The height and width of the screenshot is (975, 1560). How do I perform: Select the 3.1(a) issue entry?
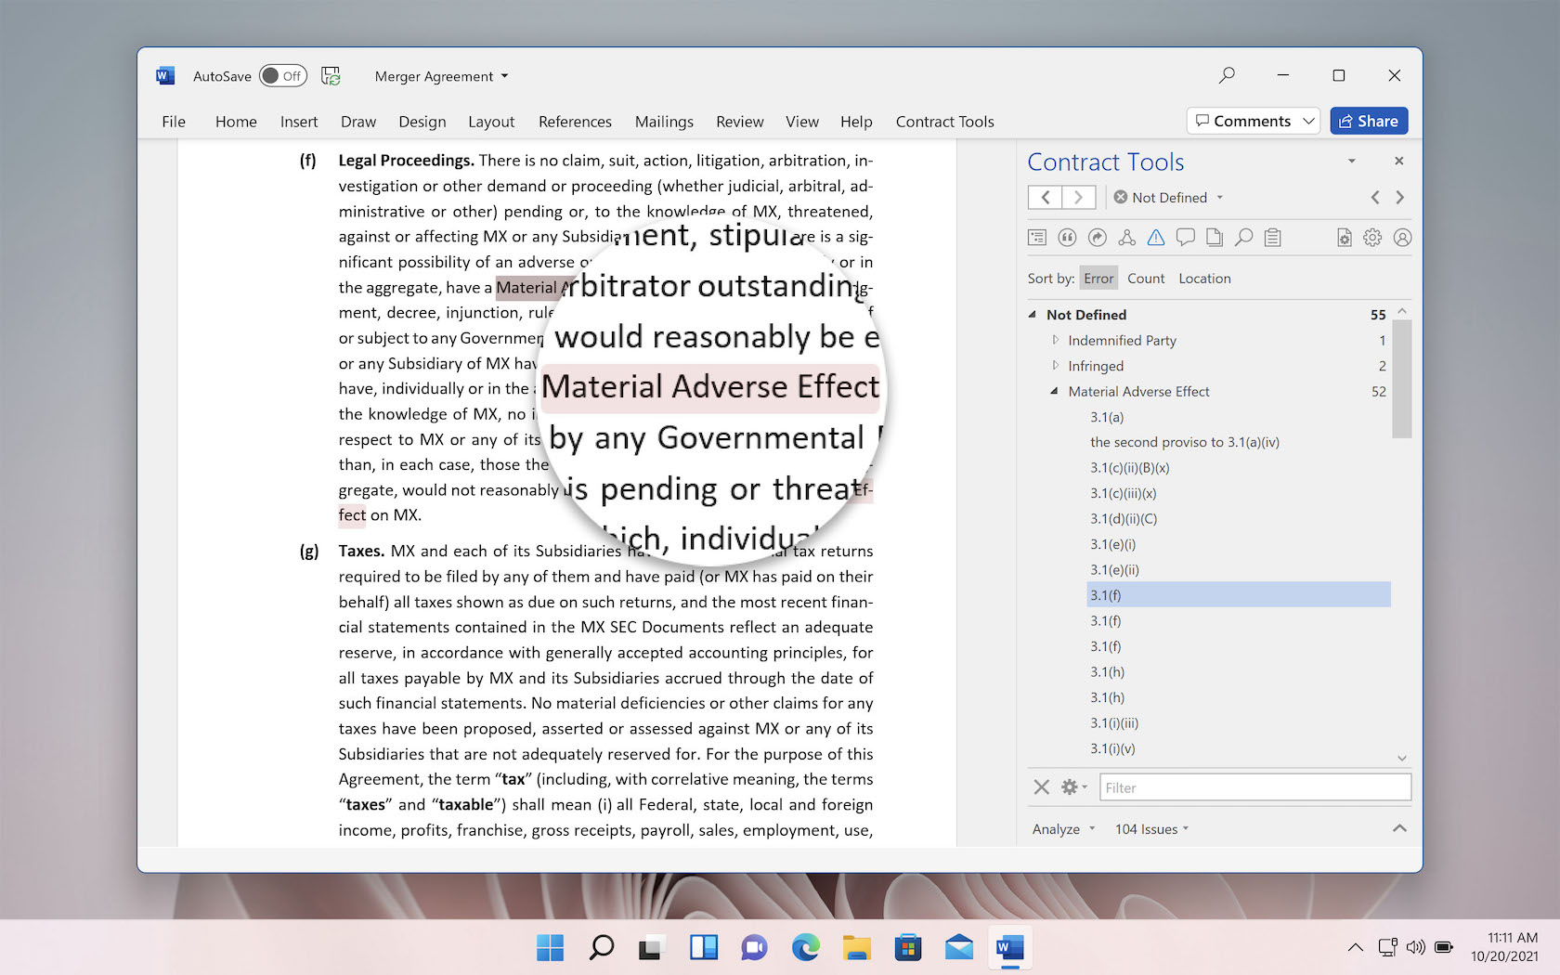1107,417
